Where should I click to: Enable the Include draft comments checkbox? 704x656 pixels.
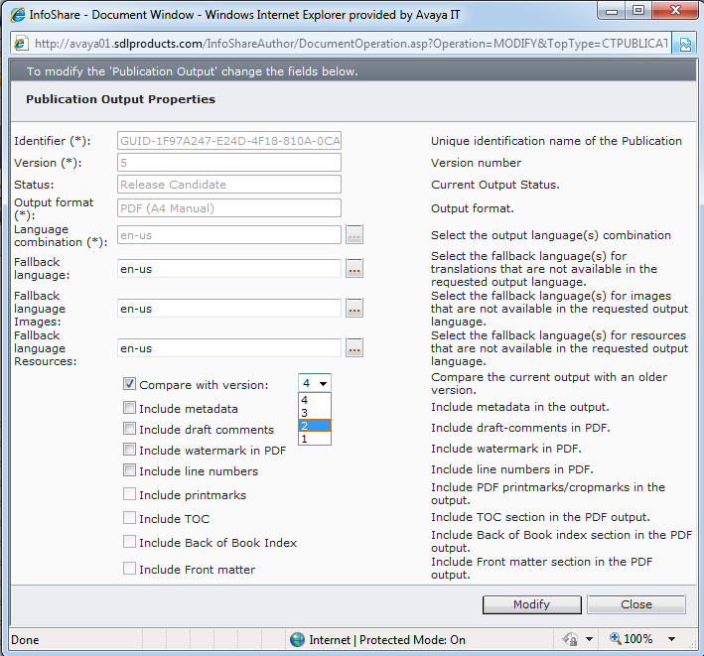click(129, 429)
